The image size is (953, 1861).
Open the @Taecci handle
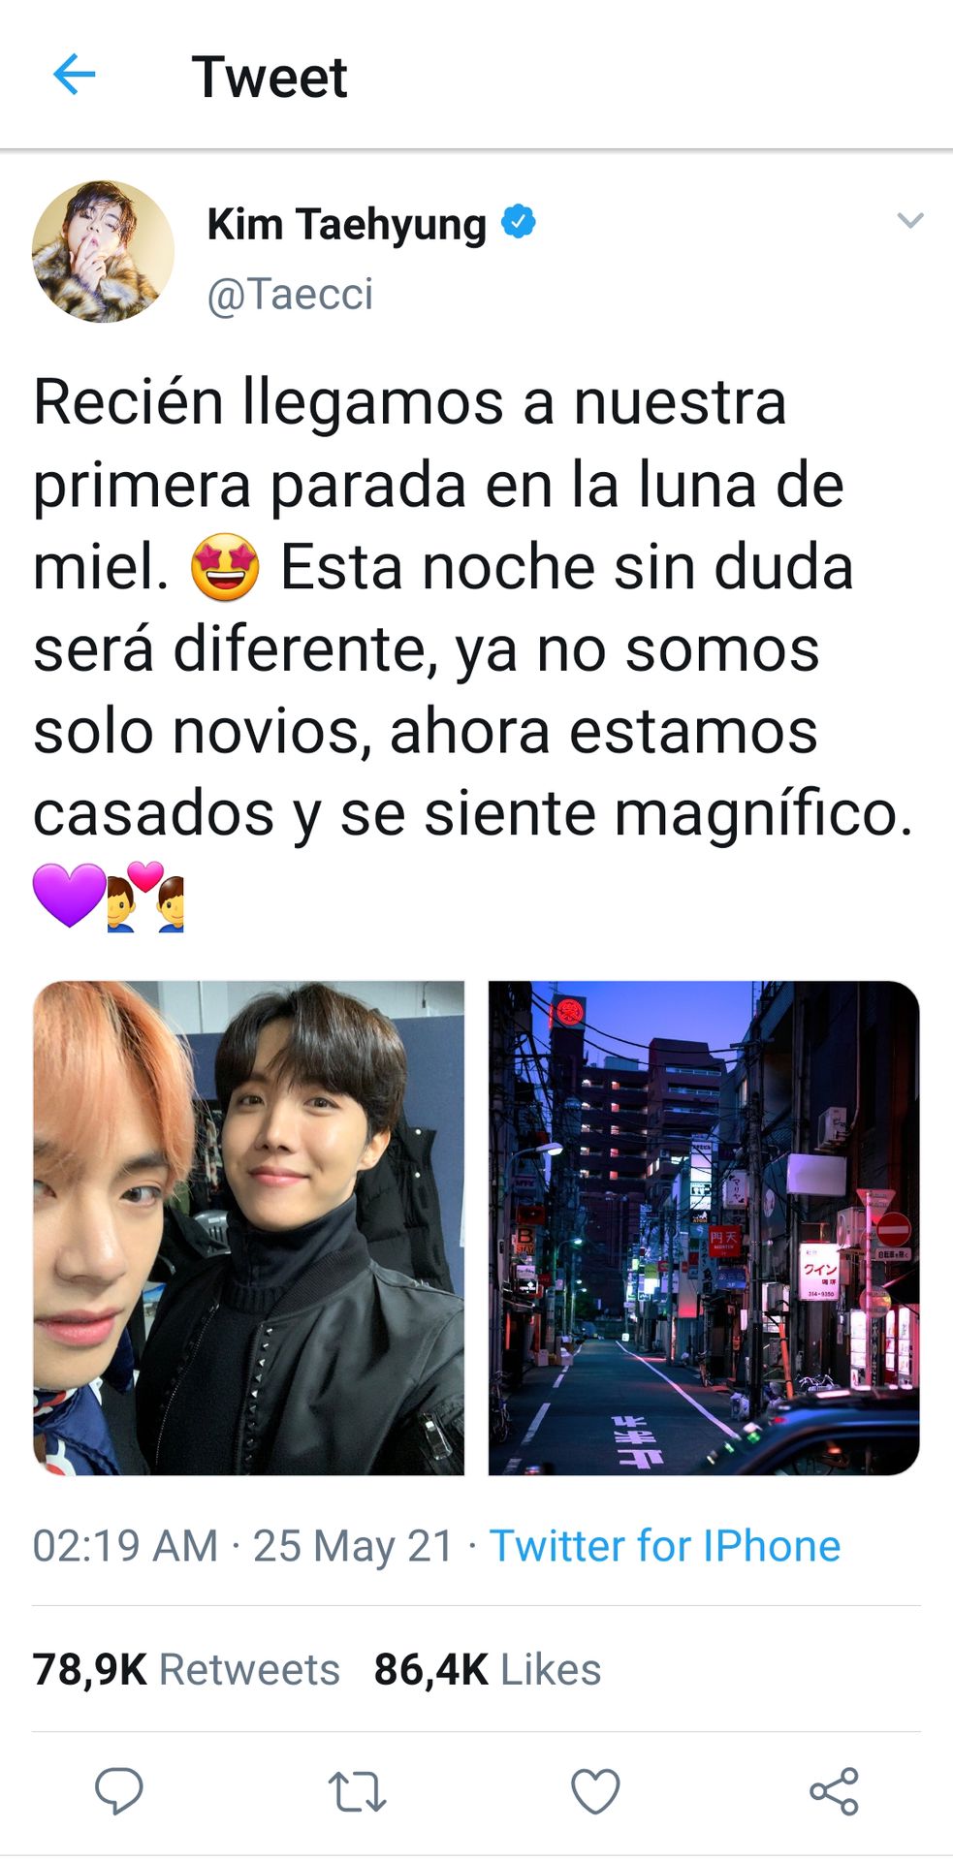point(290,294)
